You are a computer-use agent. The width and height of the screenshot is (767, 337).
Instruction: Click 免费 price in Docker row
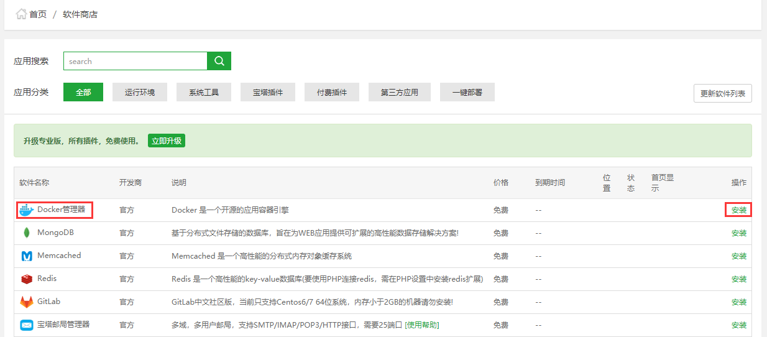point(501,210)
